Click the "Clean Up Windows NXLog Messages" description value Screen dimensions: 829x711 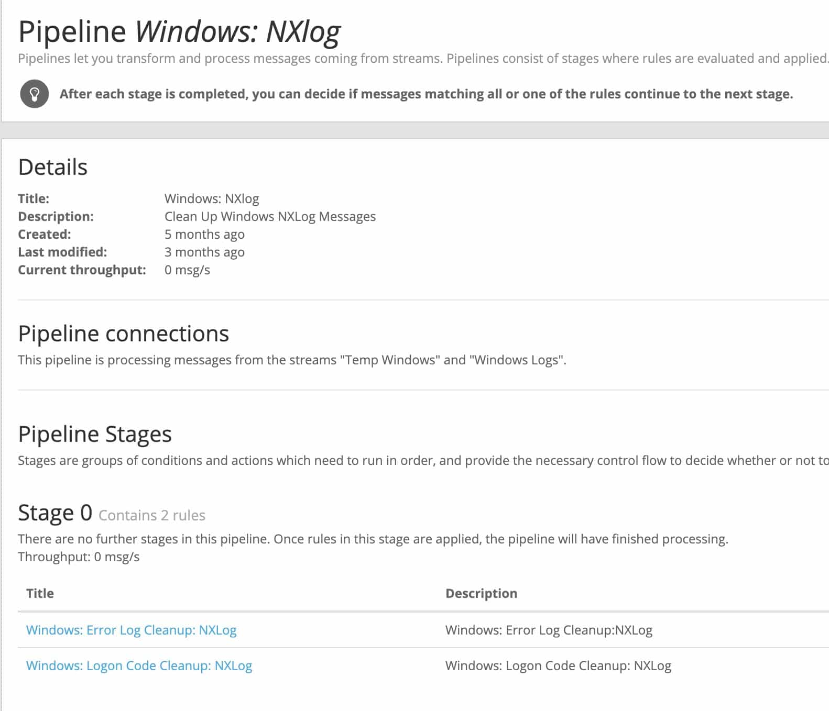pyautogui.click(x=270, y=216)
